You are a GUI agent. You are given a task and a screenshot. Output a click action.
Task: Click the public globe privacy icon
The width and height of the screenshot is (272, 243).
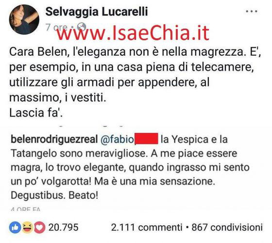[82, 27]
